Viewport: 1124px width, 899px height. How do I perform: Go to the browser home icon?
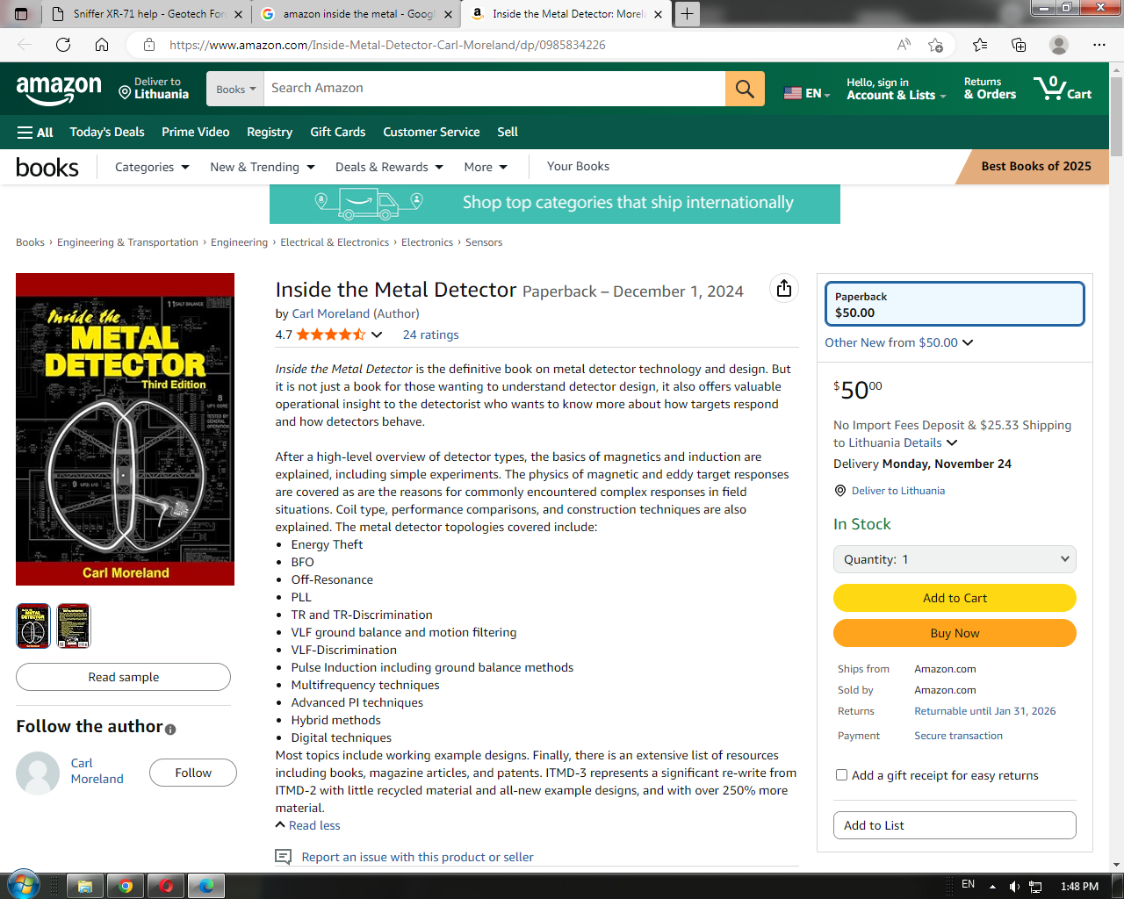click(102, 45)
